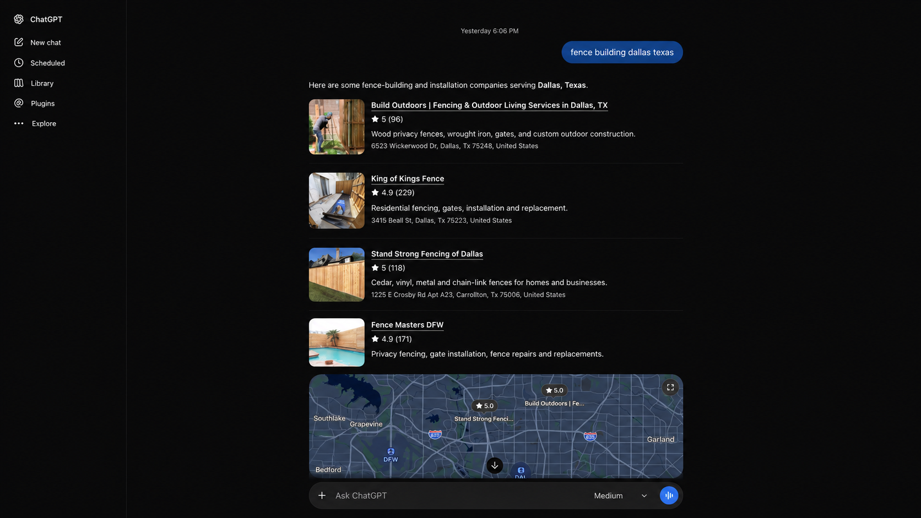The height and width of the screenshot is (518, 921).
Task: Start voice mode with the waveform button
Action: (x=669, y=495)
